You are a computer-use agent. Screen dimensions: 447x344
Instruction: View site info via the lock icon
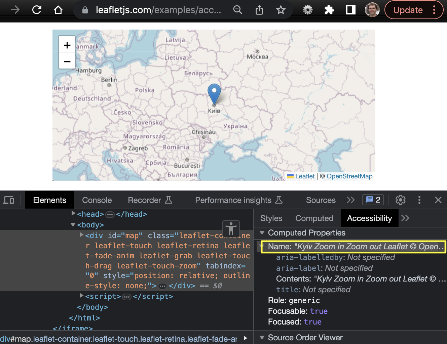click(85, 10)
